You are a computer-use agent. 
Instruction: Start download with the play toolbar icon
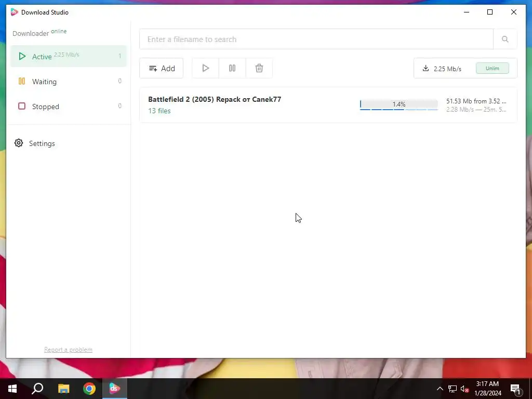pyautogui.click(x=205, y=68)
